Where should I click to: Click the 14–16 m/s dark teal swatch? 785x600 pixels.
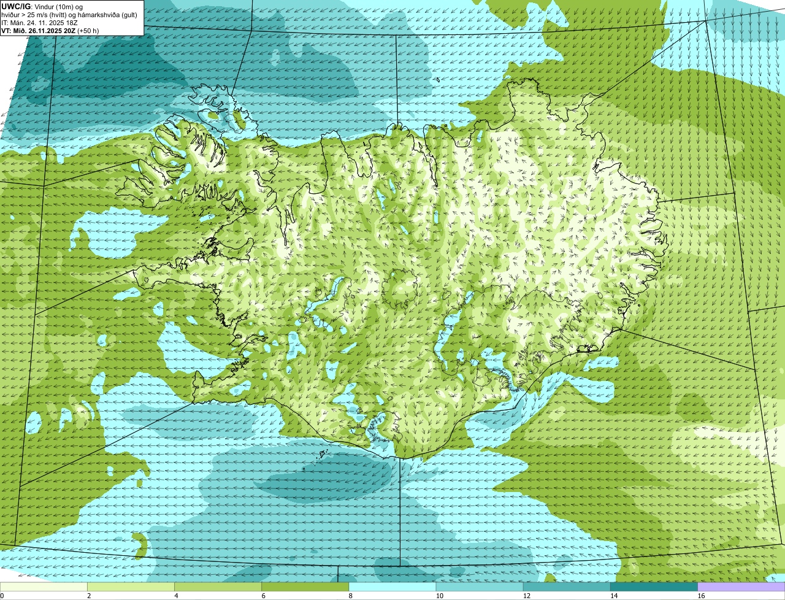(654, 587)
